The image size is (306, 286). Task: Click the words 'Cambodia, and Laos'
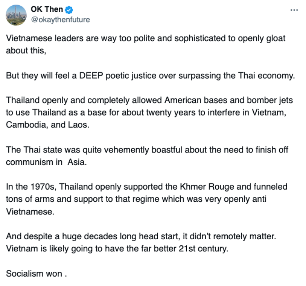(47, 125)
